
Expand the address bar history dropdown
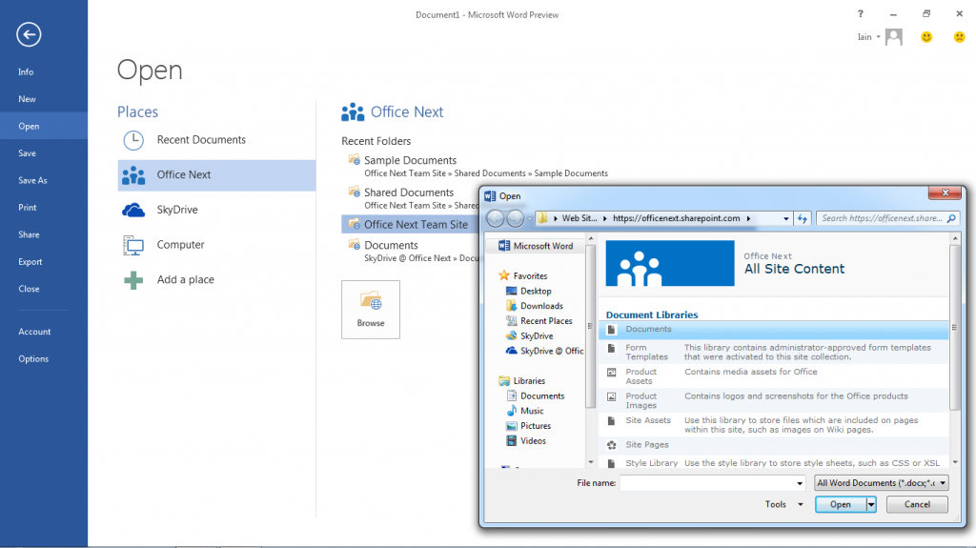point(785,218)
